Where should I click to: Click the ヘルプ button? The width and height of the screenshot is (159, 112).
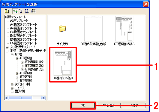pos(134,105)
